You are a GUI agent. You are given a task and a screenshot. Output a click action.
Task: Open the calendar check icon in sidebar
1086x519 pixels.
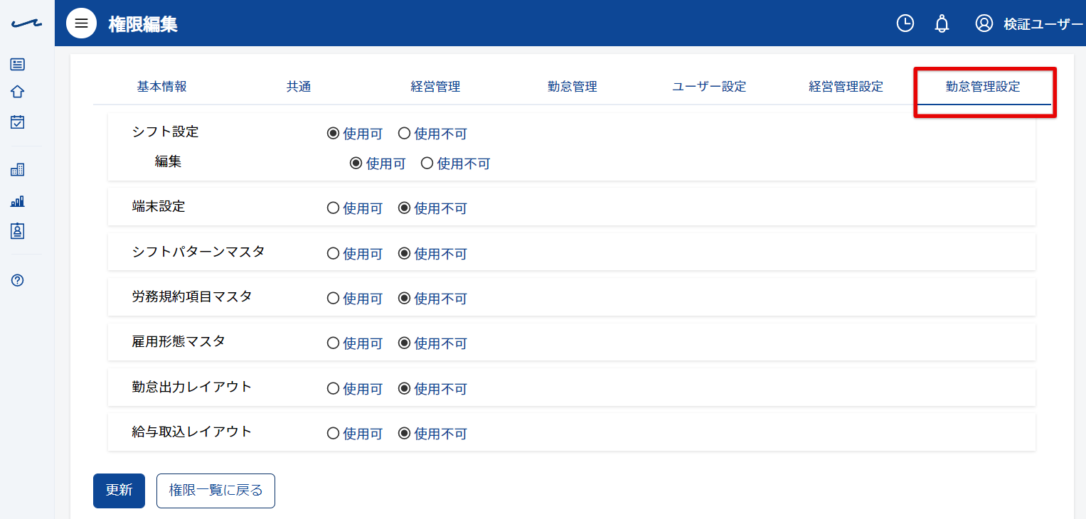18,122
